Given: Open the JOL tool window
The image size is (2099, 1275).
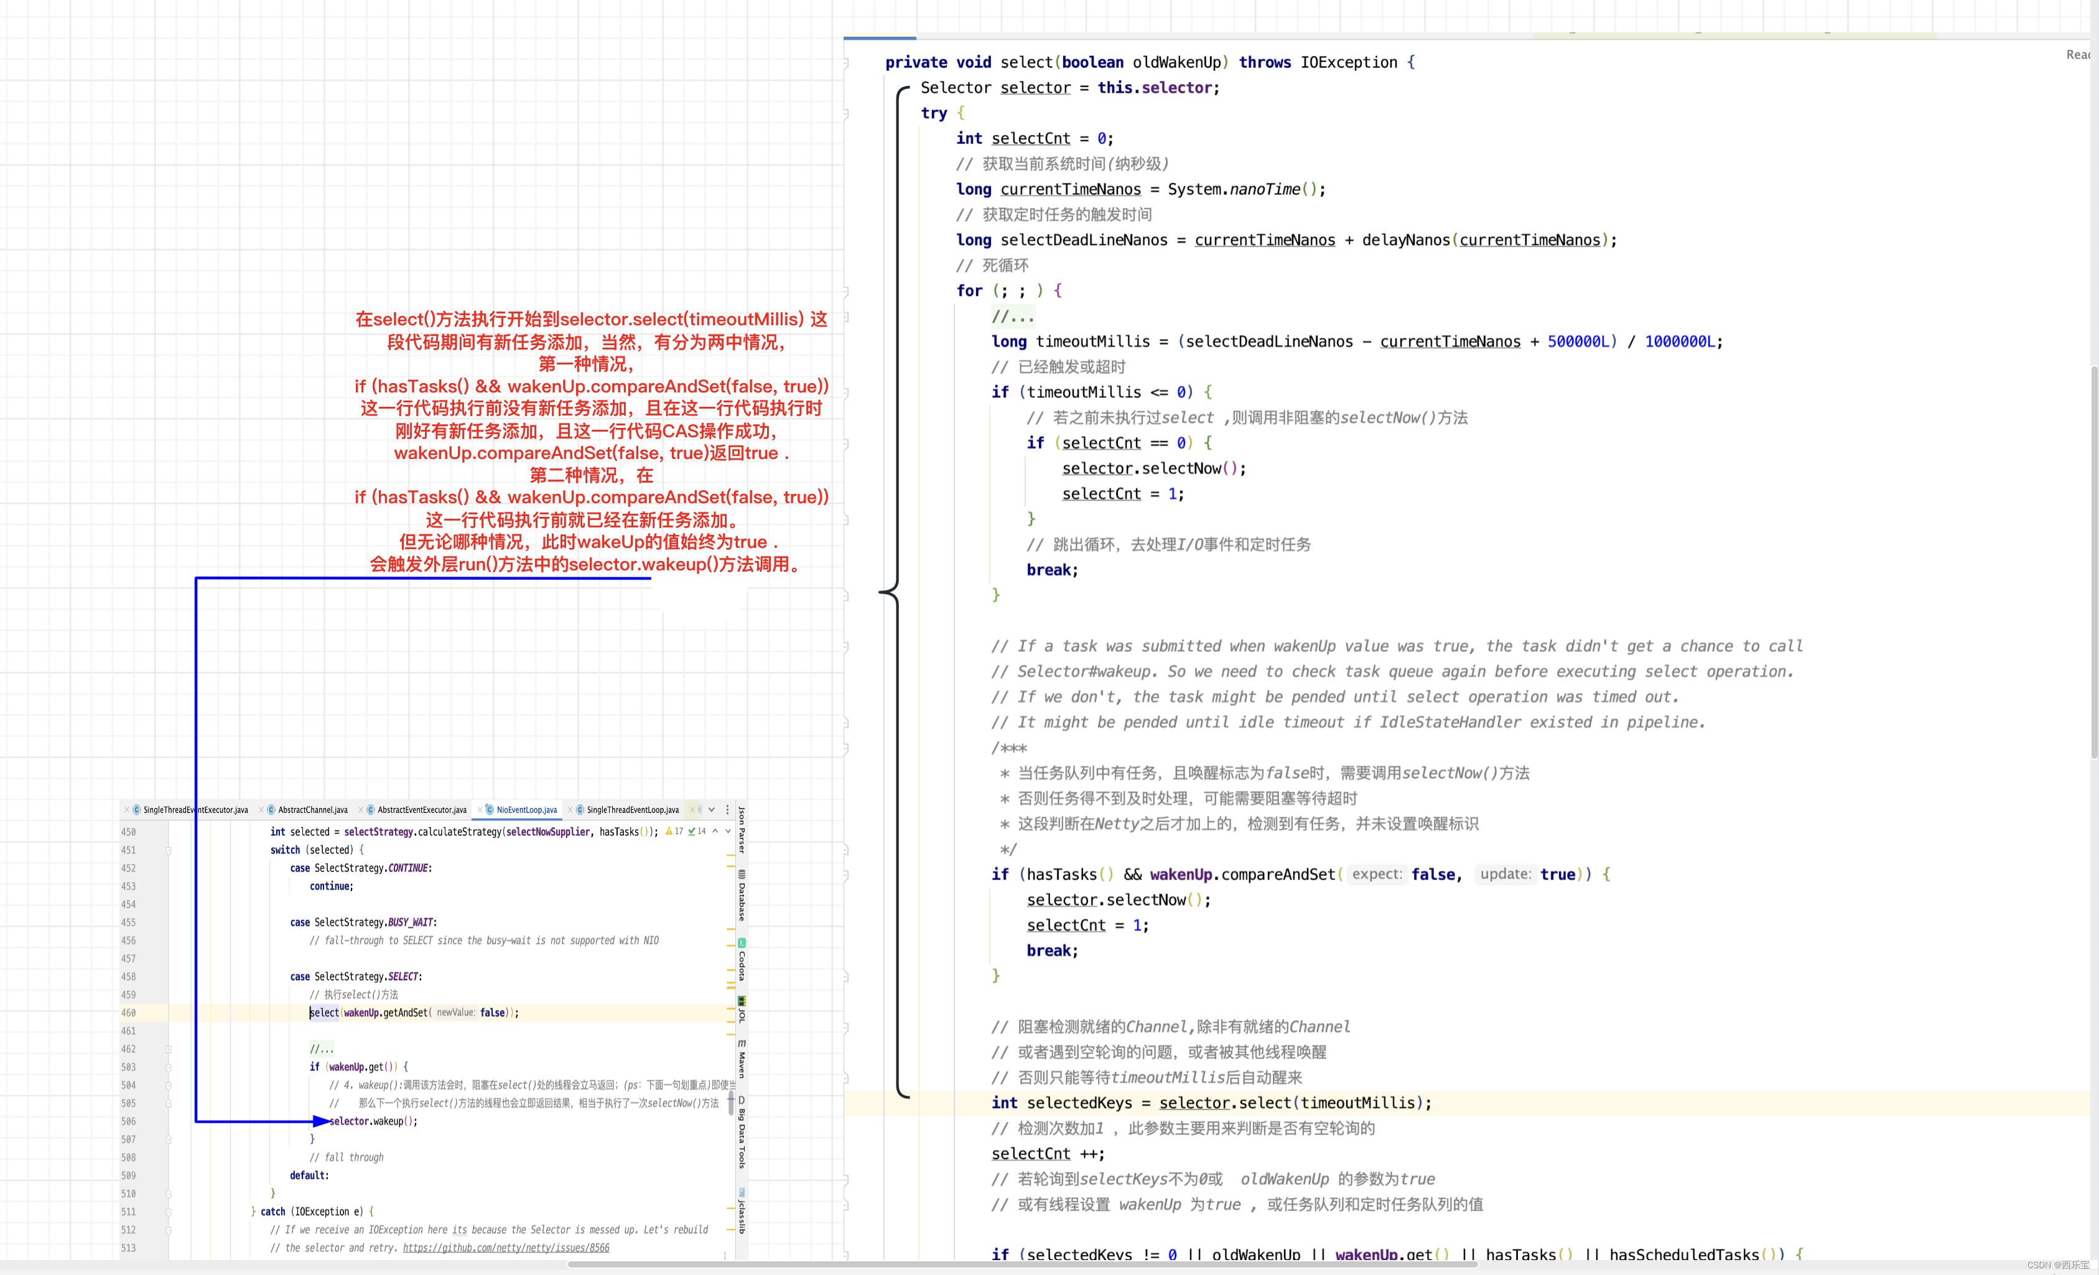Looking at the screenshot, I should pos(741,1010).
